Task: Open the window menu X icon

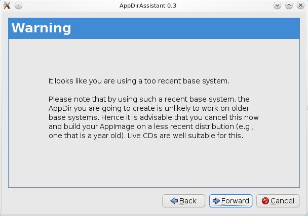Action: click(7, 6)
